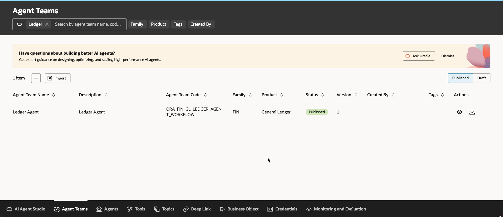
Task: Click the FIN family cell
Action: (236, 112)
